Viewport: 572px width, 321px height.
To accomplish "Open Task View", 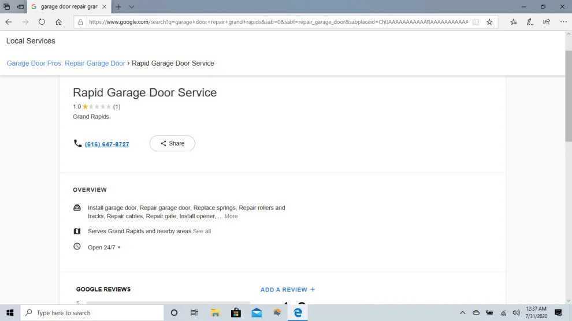I will [x=194, y=312].
